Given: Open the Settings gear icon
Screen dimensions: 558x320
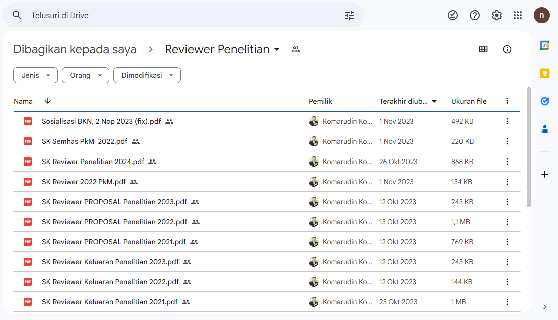Looking at the screenshot, I should click(x=496, y=15).
